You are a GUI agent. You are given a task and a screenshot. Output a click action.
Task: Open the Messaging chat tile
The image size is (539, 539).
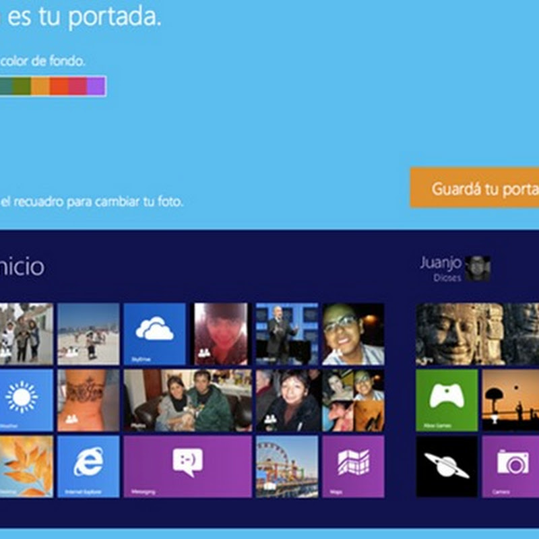point(188,466)
